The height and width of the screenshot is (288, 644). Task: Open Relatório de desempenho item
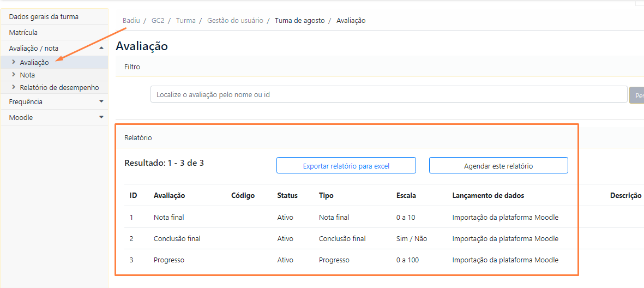click(59, 87)
